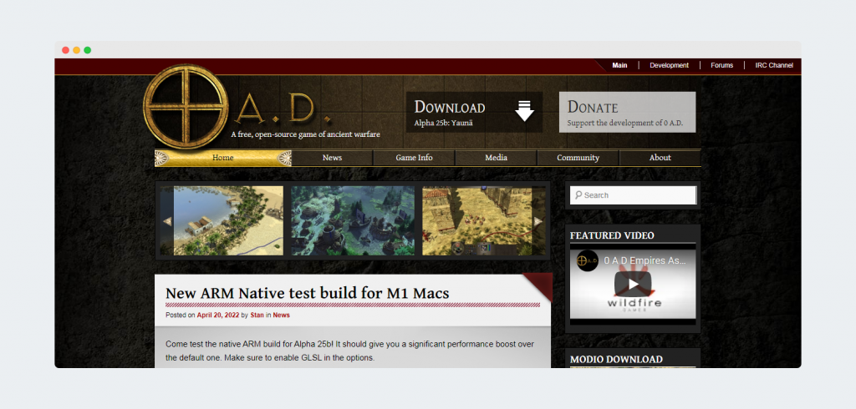Show next slide with the right carousel arrow

(x=538, y=221)
